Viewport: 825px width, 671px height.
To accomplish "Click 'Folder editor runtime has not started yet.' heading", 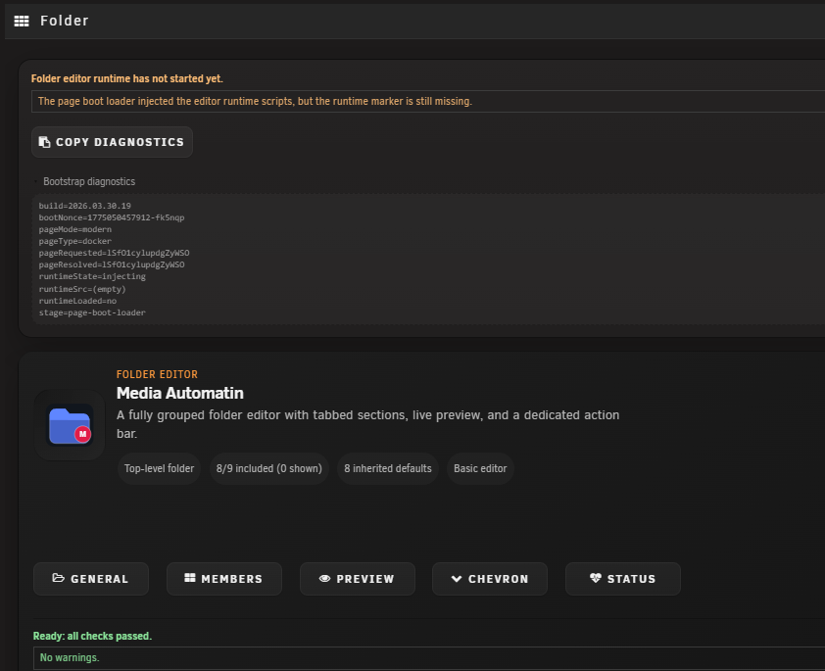I will 126,78.
